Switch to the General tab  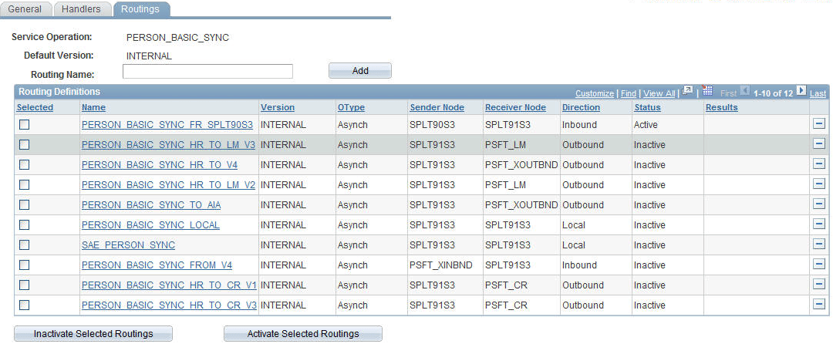25,9
